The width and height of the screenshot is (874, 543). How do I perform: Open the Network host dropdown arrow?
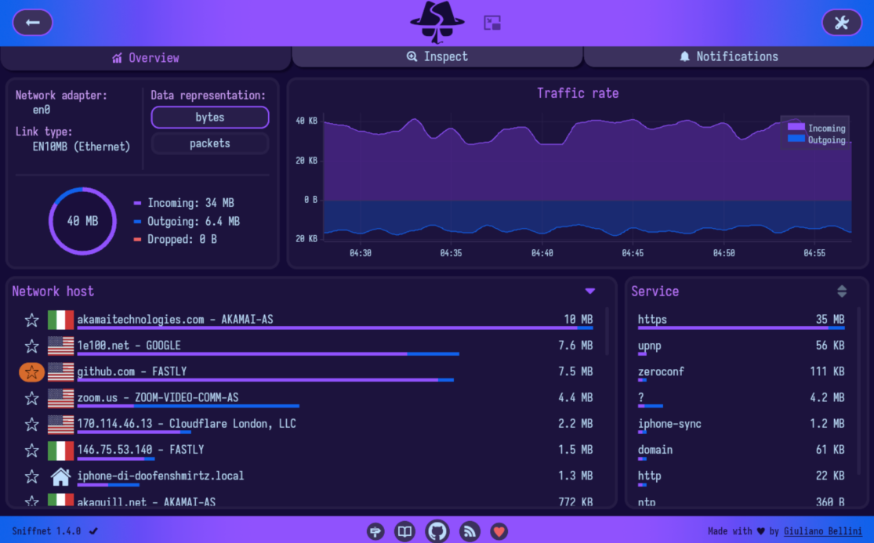pyautogui.click(x=590, y=291)
